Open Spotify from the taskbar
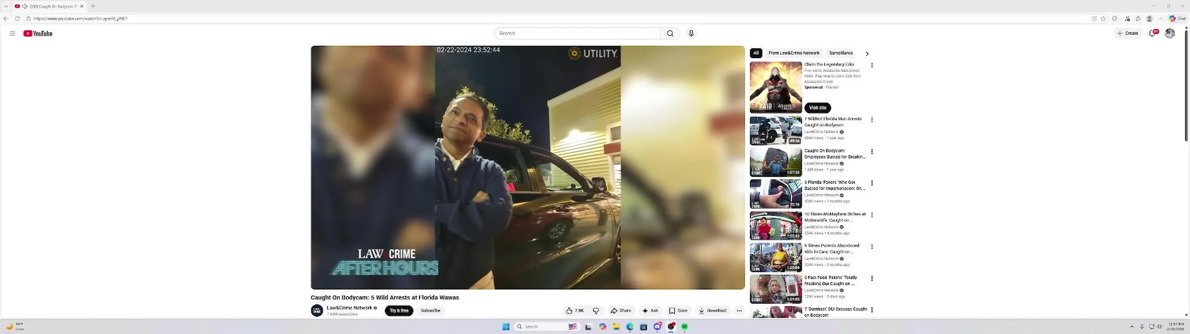 [685, 327]
